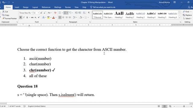Open the Insert tab

pos(17,7)
